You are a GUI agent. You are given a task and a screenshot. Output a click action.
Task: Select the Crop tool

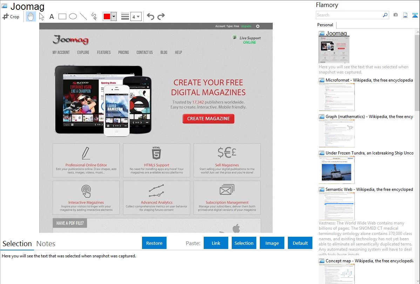(x=11, y=16)
